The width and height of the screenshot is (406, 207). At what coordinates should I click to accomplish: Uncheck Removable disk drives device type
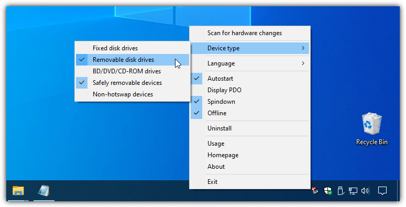pyautogui.click(x=133, y=60)
